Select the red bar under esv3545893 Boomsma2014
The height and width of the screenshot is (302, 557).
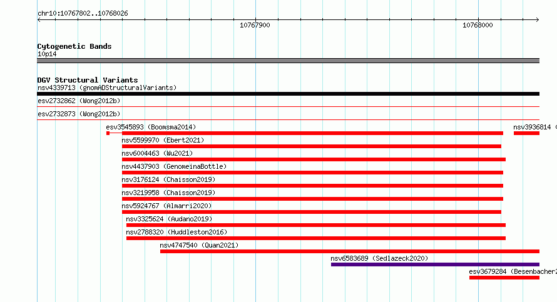(312, 133)
